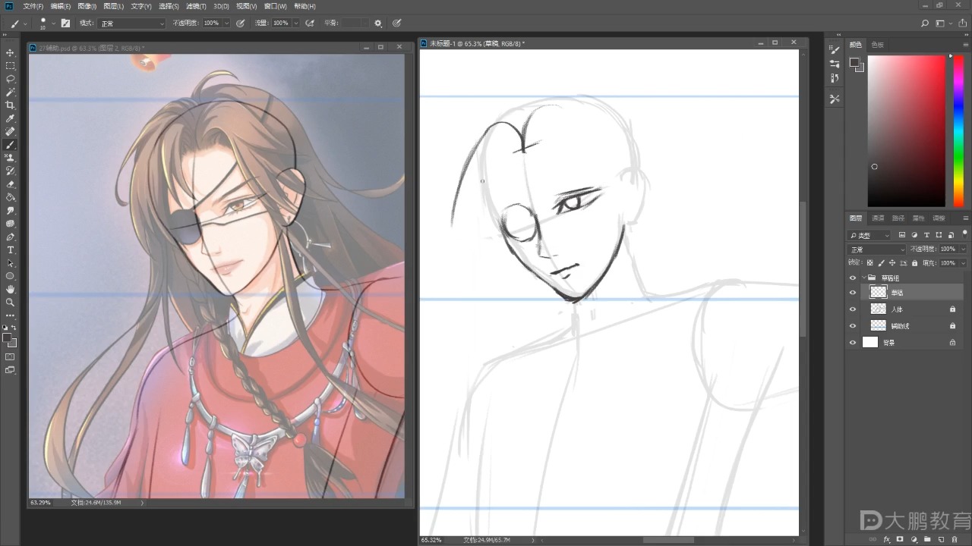
Task: Select the Eyedropper tool
Action: click(10, 118)
